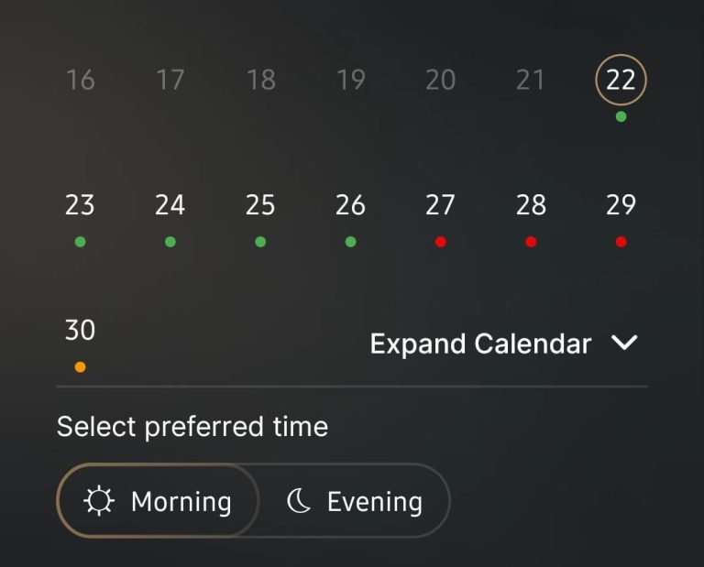Click the Expand Calendar chevron arrow
704x567 pixels.
click(624, 343)
